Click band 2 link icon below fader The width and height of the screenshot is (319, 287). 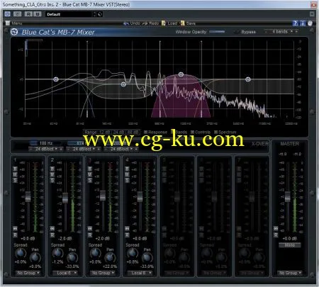point(52,228)
